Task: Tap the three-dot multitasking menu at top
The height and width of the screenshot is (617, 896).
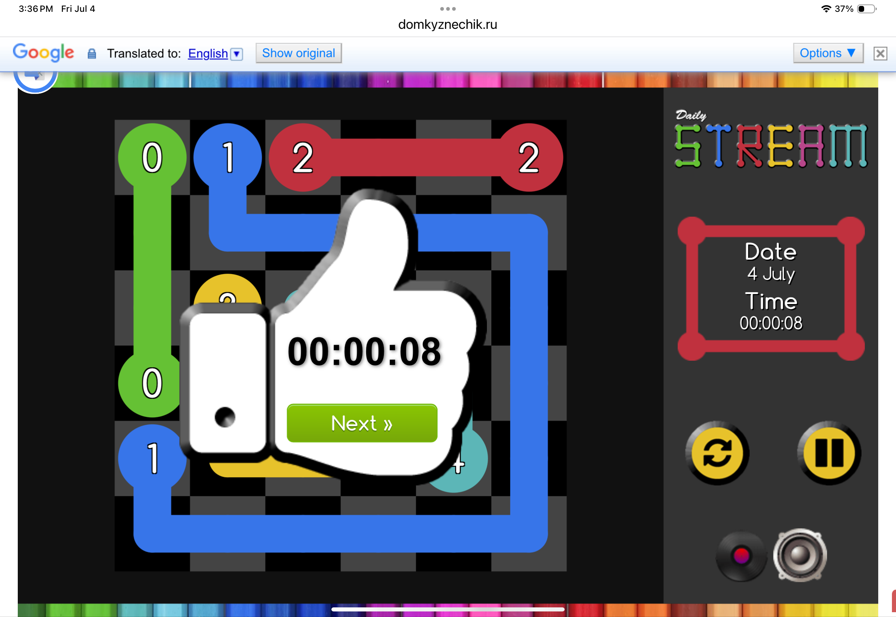Action: pyautogui.click(x=448, y=9)
